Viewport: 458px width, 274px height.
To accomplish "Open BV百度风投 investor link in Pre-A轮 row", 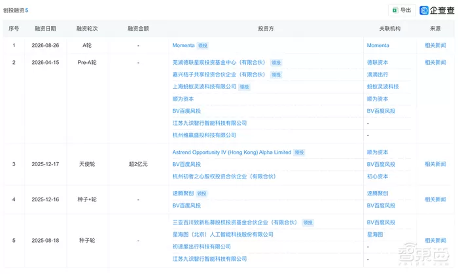I will pyautogui.click(x=186, y=111).
